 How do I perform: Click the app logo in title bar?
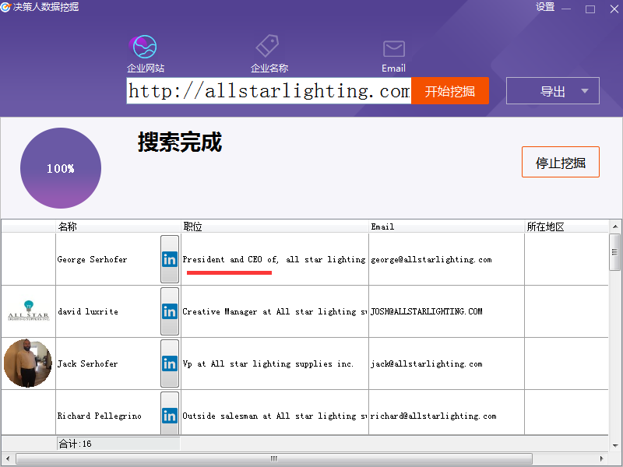tap(6, 8)
